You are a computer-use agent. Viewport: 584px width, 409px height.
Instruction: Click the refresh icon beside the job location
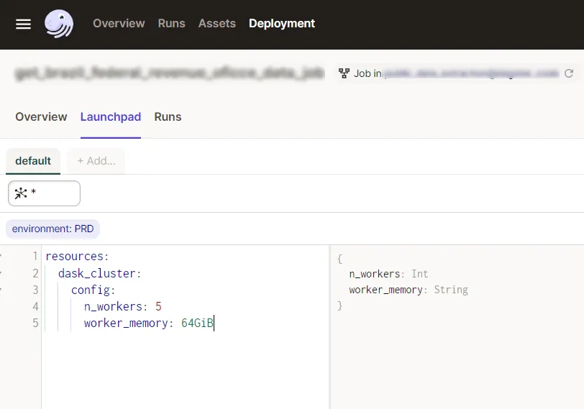point(569,73)
